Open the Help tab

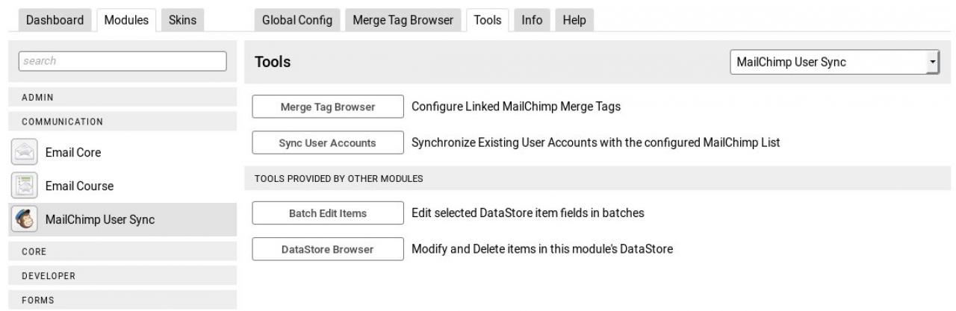[574, 20]
